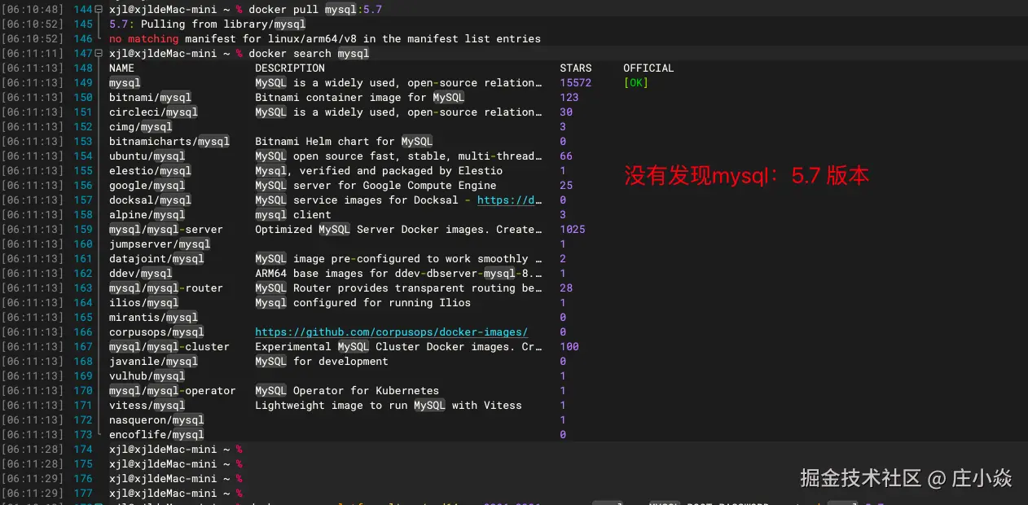Click the star count 15572
The image size is (1028, 505).
576,83
